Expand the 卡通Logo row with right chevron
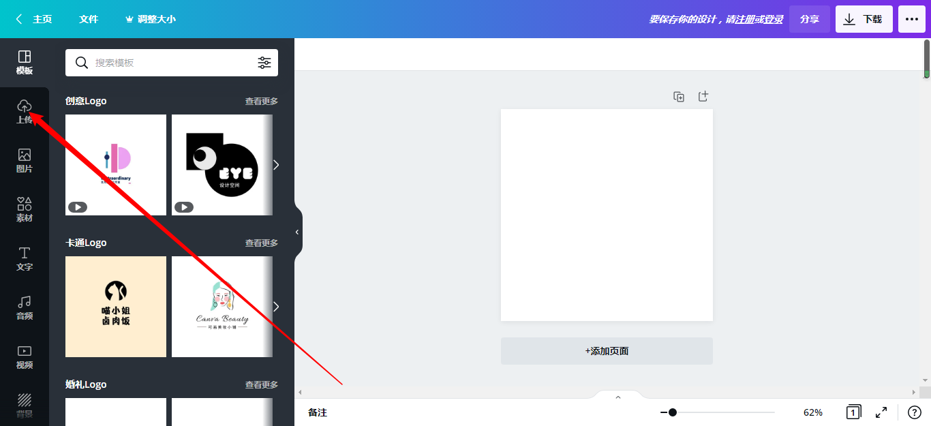931x426 pixels. pyautogui.click(x=276, y=307)
